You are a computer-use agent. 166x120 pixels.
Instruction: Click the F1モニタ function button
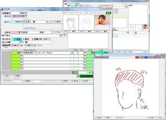pos(7,81)
